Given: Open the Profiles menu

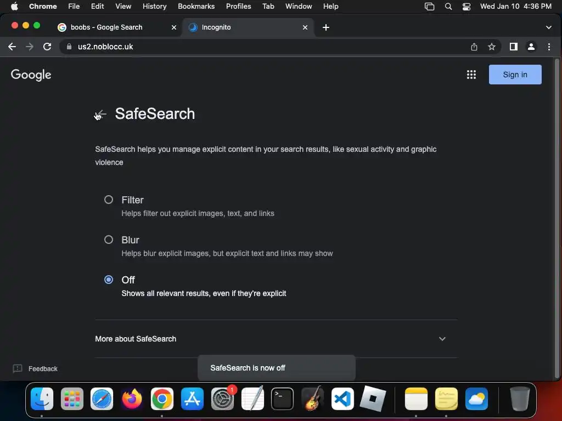Looking at the screenshot, I should [x=238, y=7].
